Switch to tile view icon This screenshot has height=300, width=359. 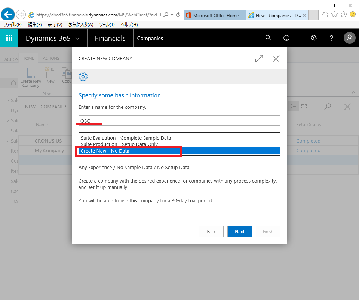pyautogui.click(x=304, y=107)
